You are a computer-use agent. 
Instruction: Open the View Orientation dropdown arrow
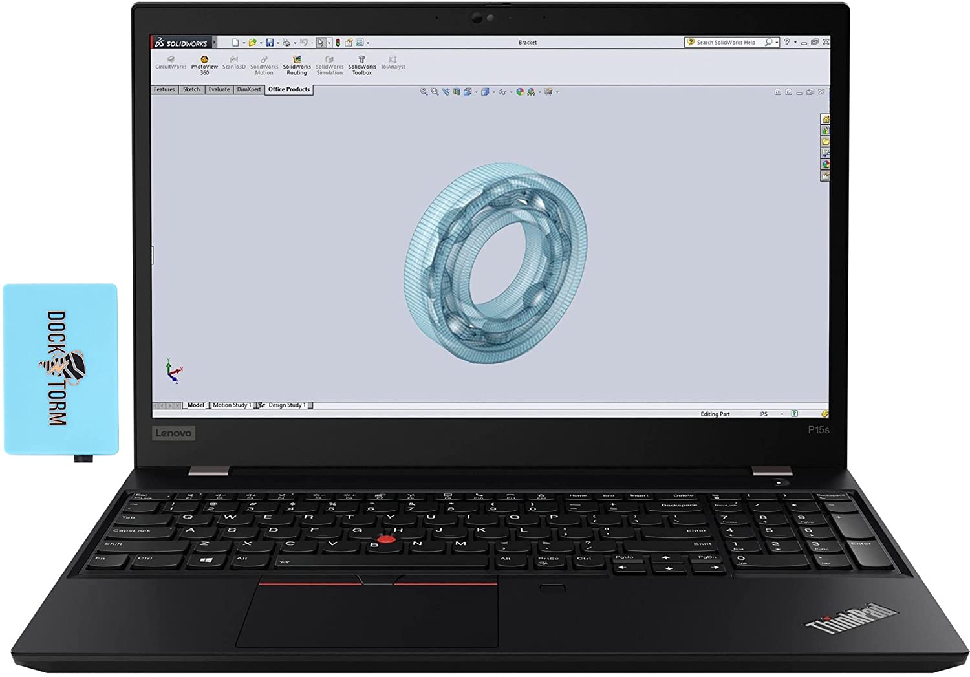pyautogui.click(x=476, y=92)
